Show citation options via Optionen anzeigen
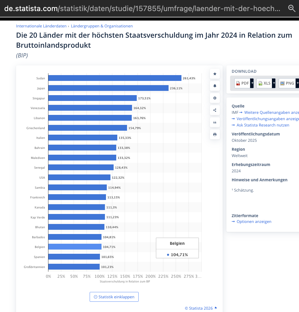The width and height of the screenshot is (299, 312). (254, 222)
